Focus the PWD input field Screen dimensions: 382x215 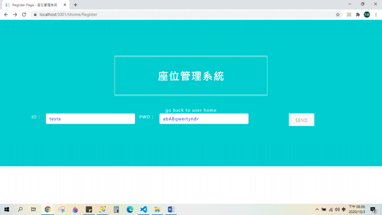tap(204, 119)
